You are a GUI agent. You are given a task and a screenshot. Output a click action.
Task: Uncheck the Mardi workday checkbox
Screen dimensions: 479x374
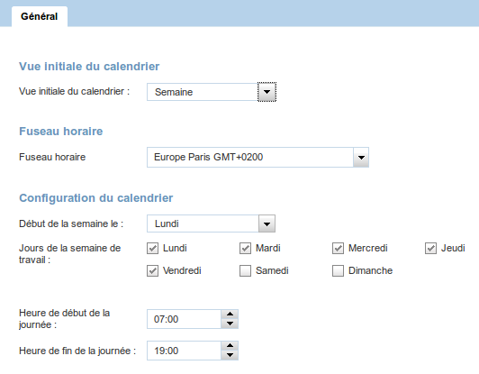click(245, 249)
